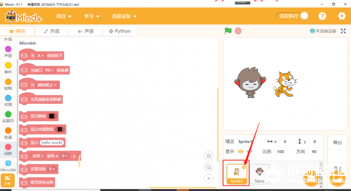Image resolution: width=351 pixels, height=191 pixels.
Task: Select the 声音 block category
Action: pos(8,52)
